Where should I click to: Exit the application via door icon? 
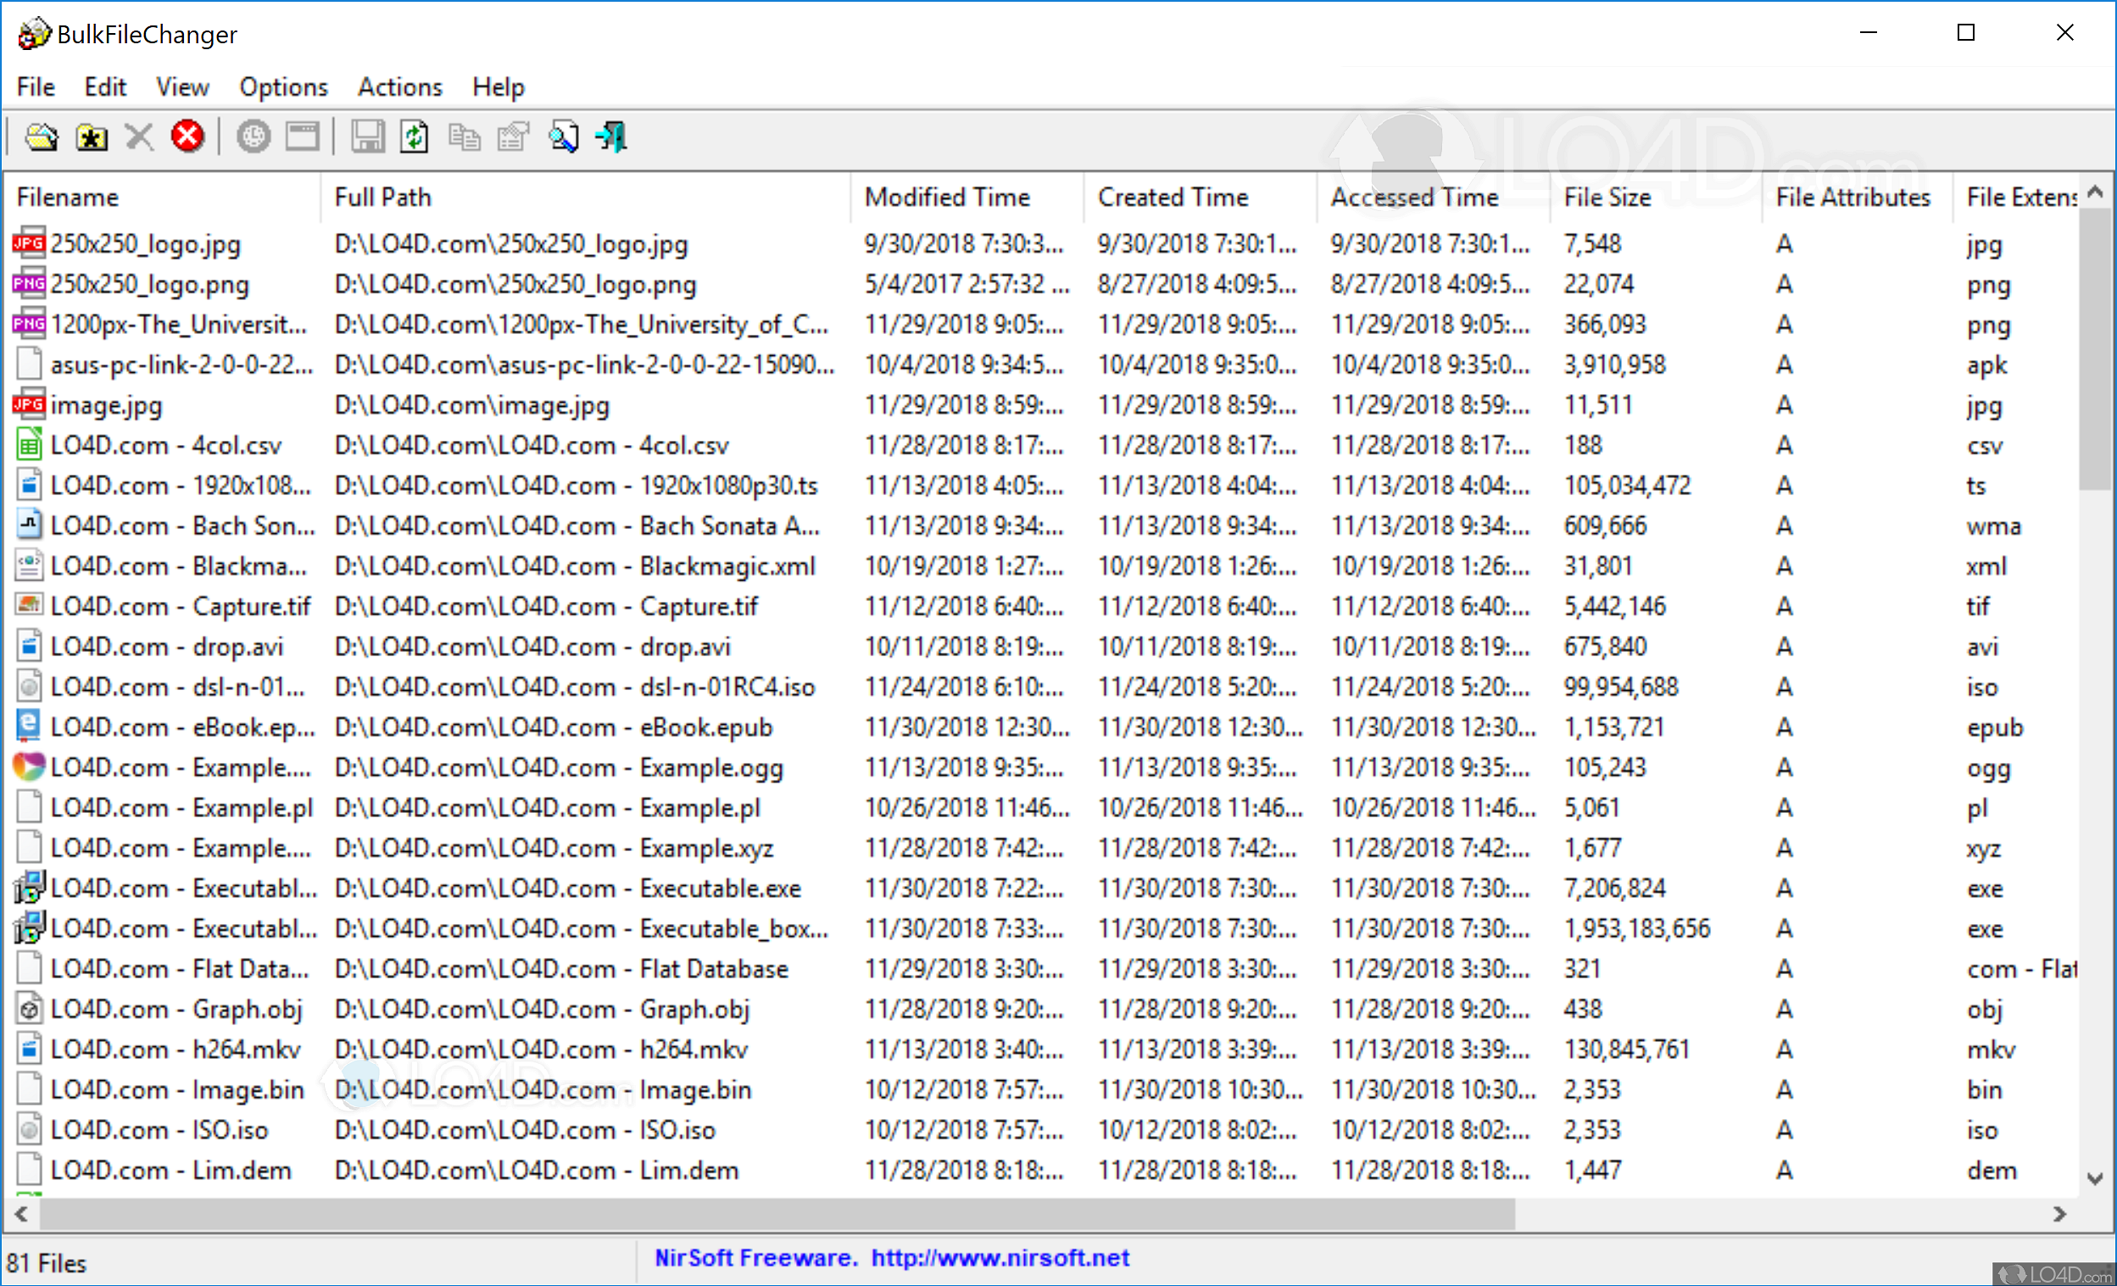[610, 136]
